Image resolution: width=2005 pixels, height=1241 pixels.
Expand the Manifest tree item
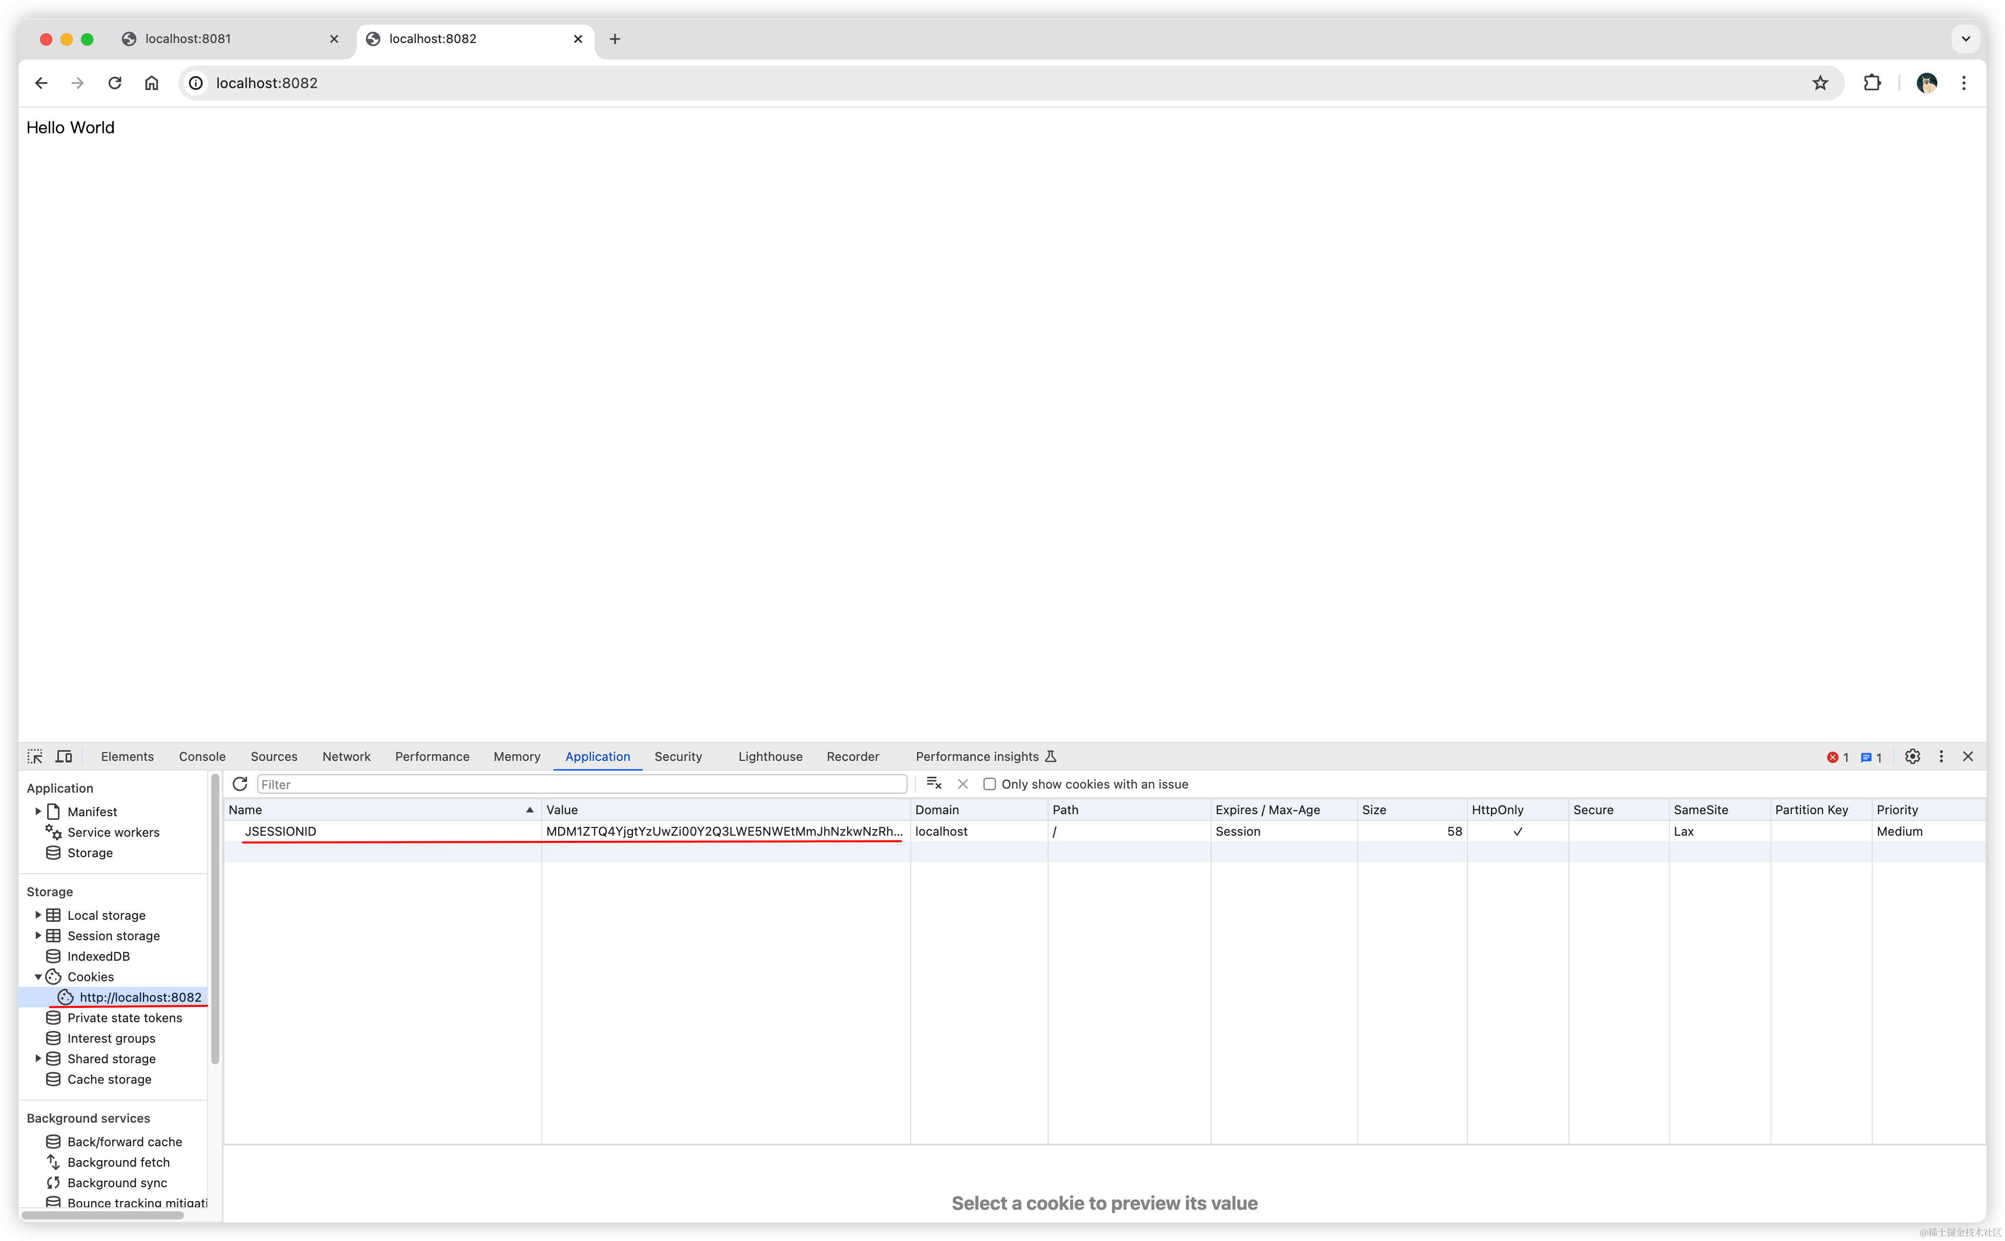tap(38, 811)
